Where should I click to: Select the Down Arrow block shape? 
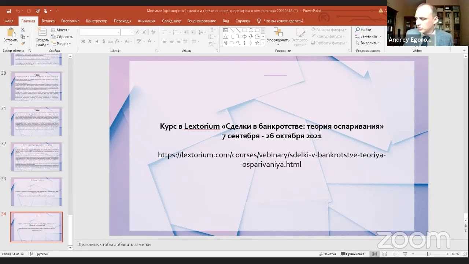(x=251, y=37)
